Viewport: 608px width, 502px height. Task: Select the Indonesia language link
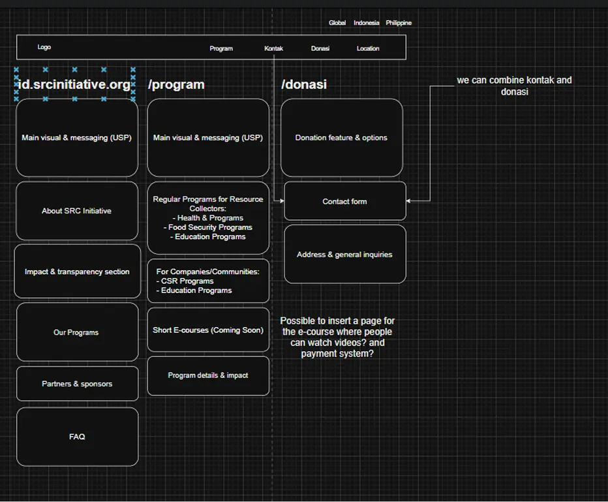(x=367, y=22)
